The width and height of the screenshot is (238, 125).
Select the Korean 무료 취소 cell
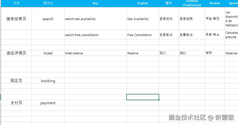(x=215, y=35)
